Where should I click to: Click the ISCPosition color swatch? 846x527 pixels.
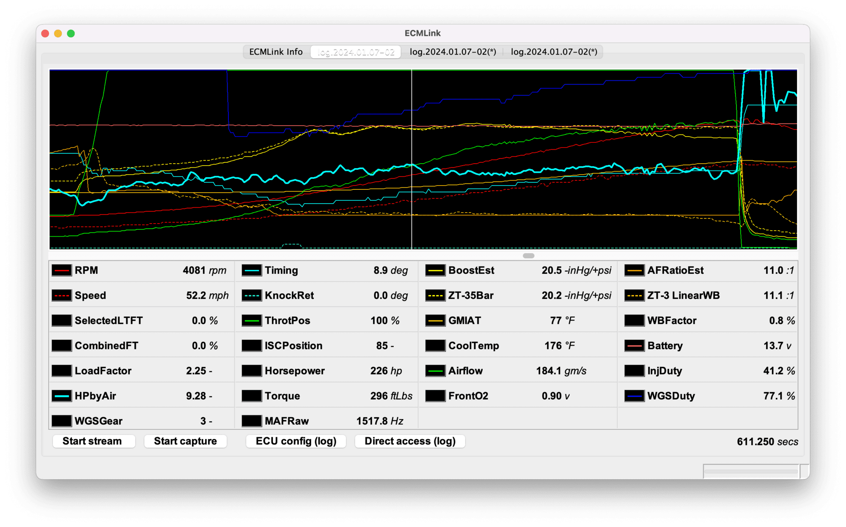coord(252,346)
